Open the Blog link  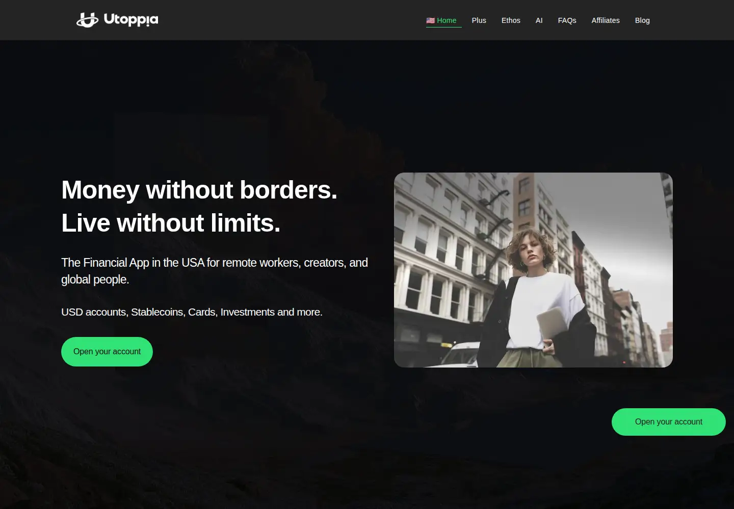click(x=642, y=20)
